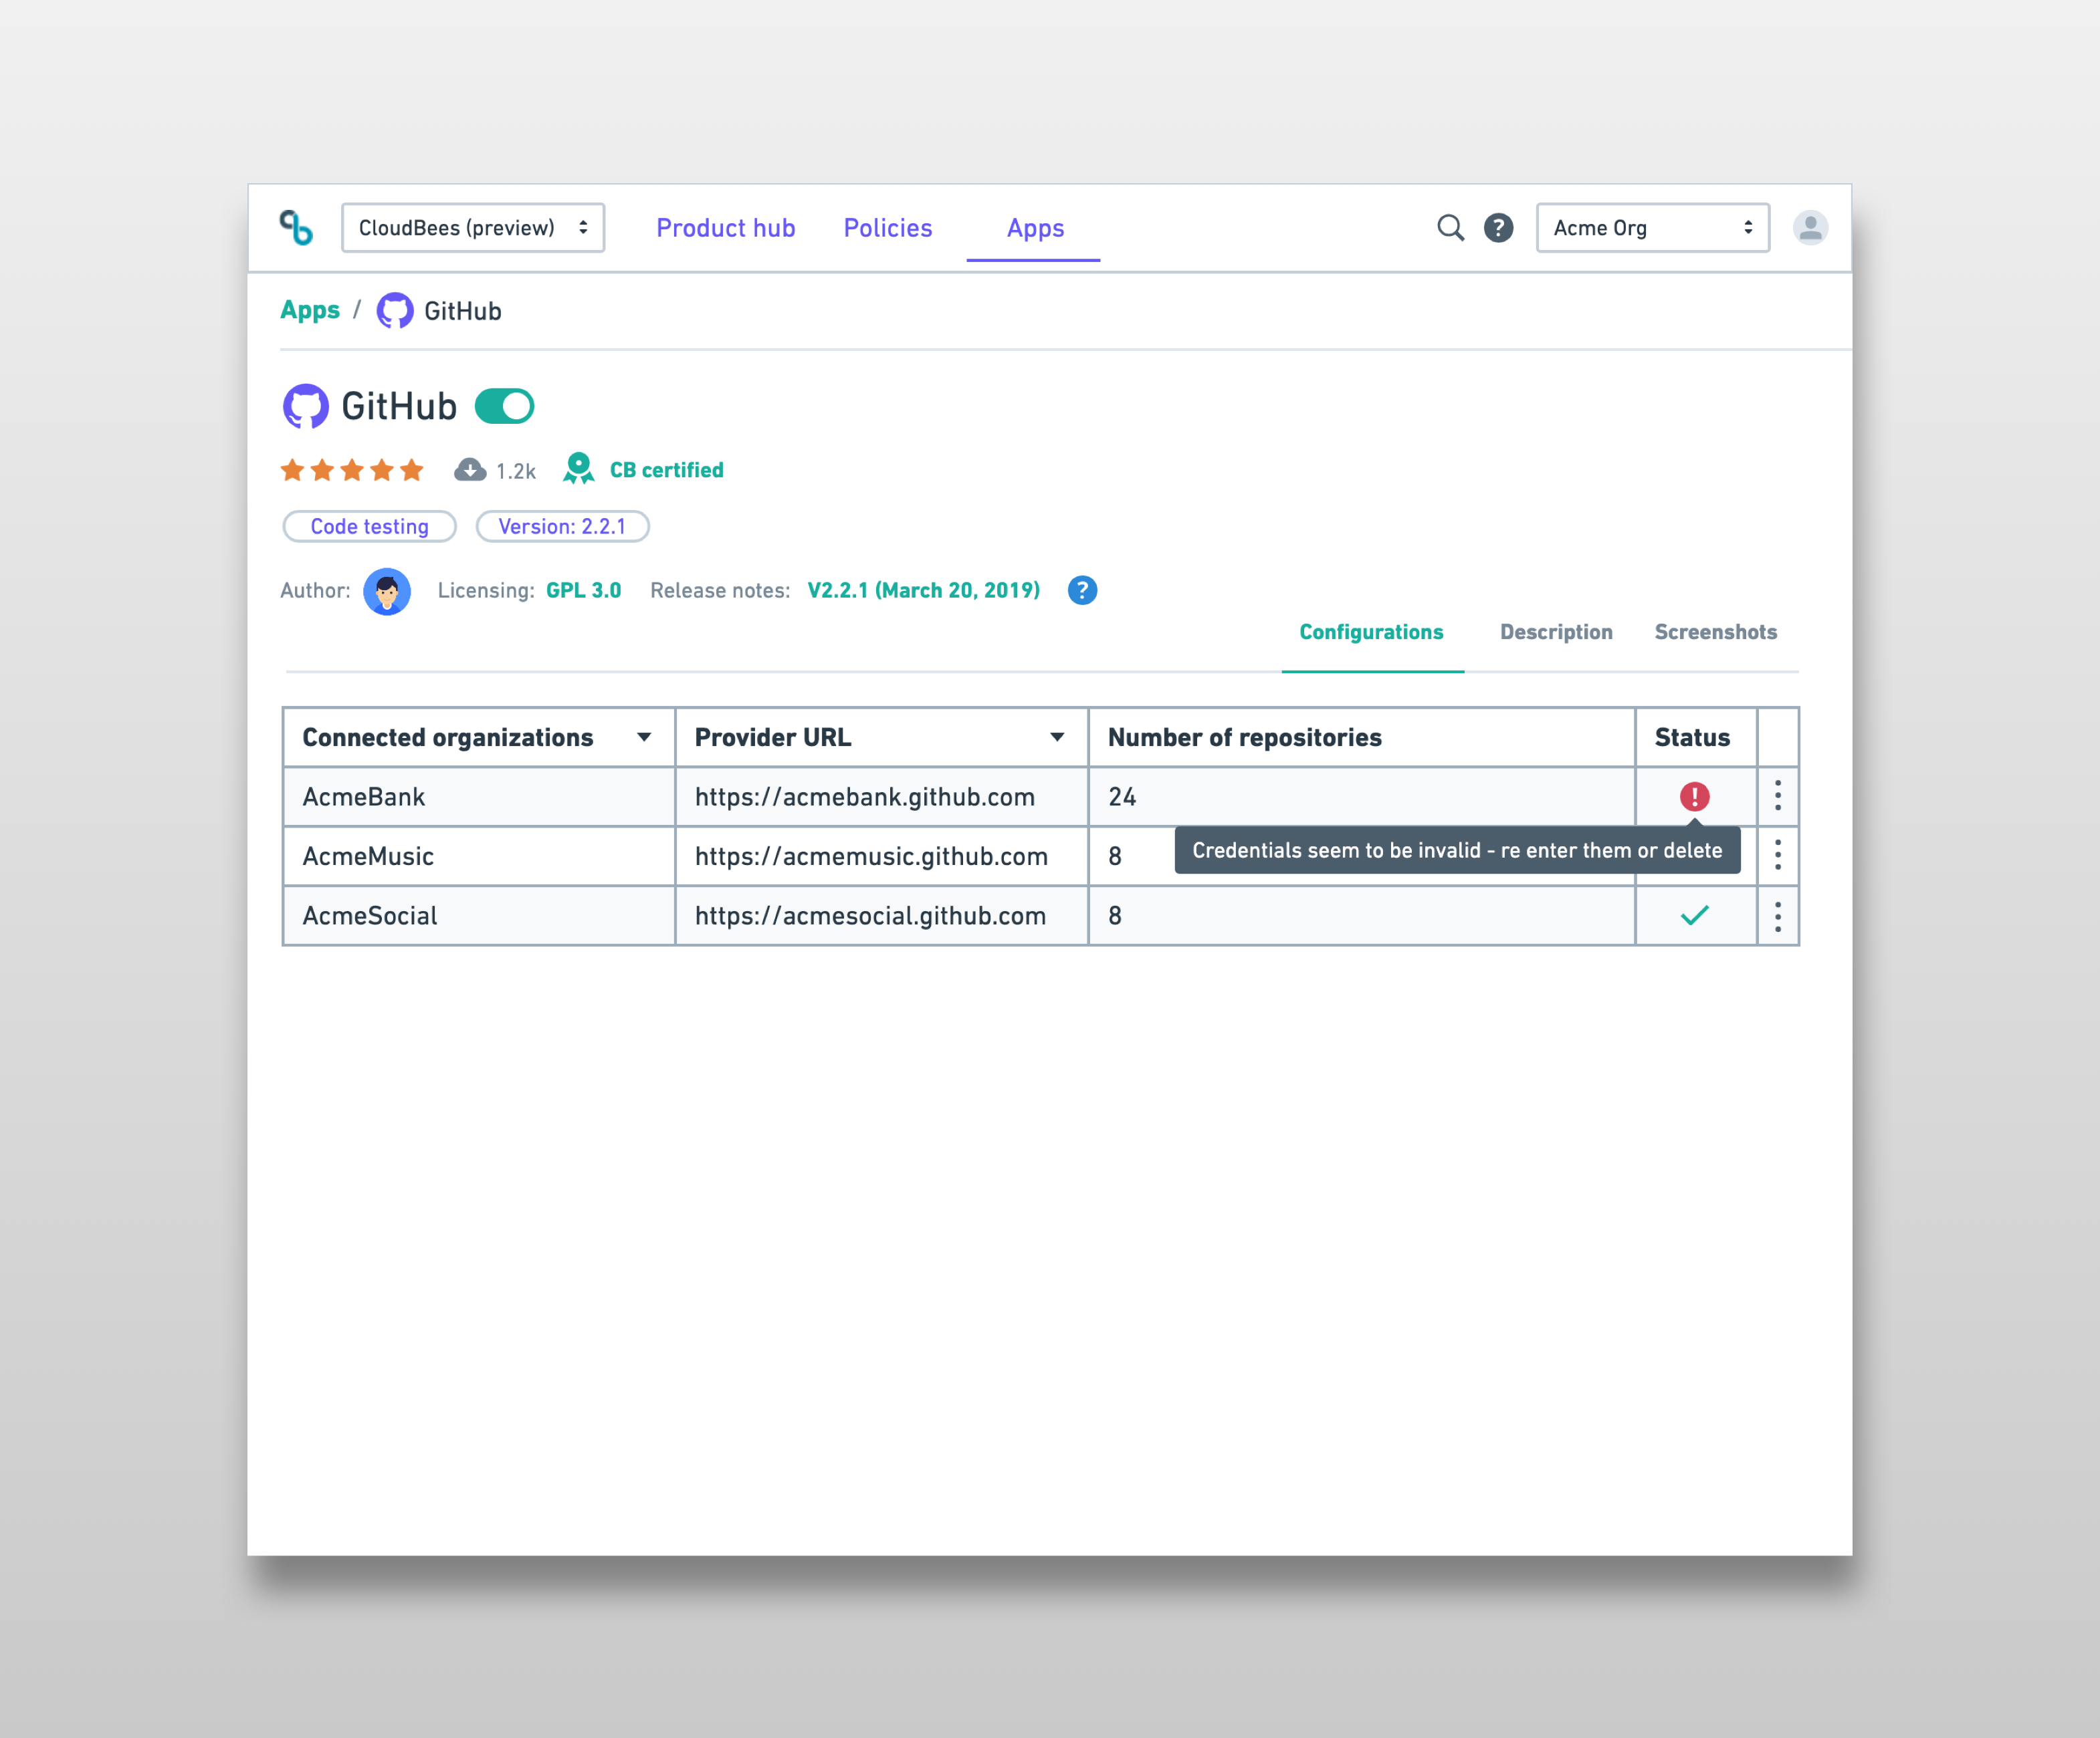Click the invalid credentials tooltip message
The height and width of the screenshot is (1738, 2100).
(x=1457, y=850)
